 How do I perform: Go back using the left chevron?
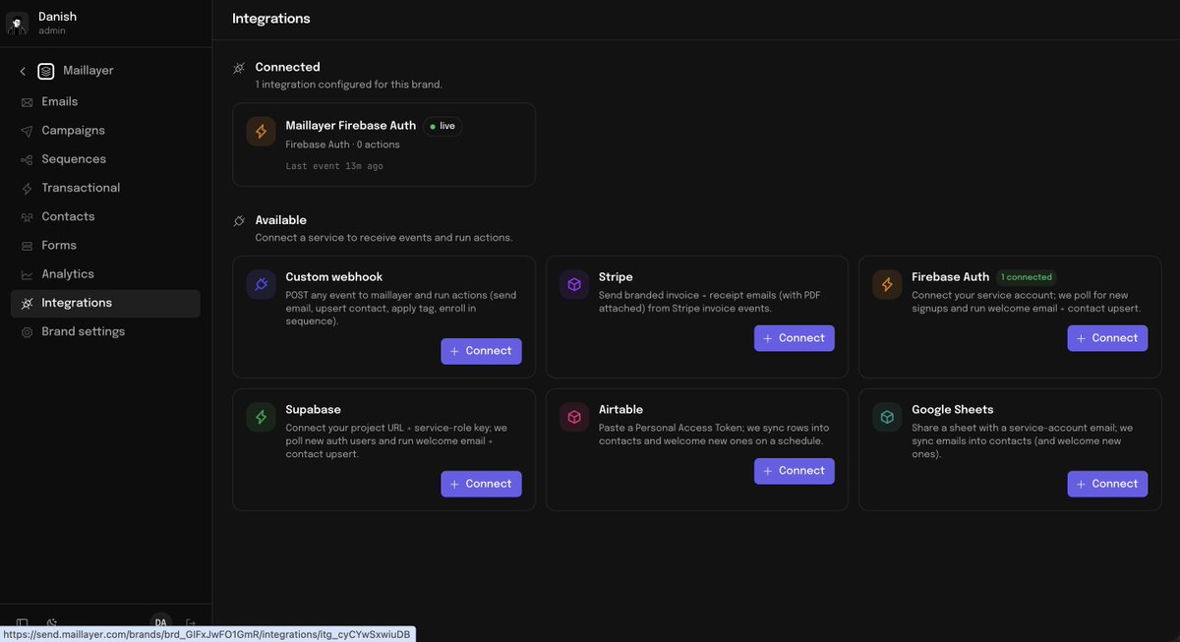23,72
